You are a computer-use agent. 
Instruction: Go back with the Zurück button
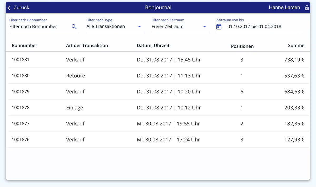18,8
